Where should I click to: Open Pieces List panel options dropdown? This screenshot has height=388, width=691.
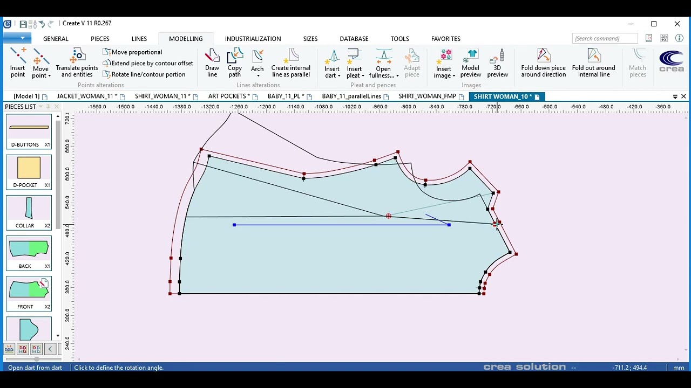pos(40,107)
